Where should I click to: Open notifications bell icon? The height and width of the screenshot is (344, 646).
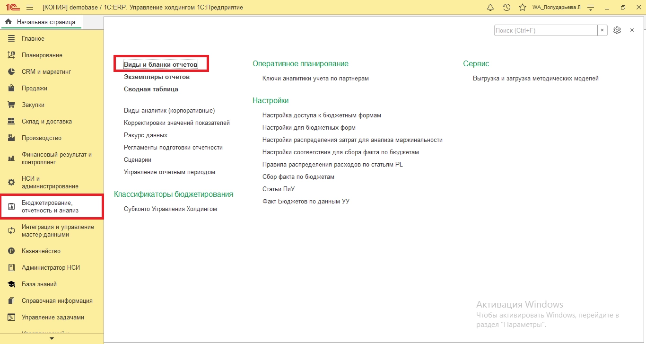(x=490, y=7)
